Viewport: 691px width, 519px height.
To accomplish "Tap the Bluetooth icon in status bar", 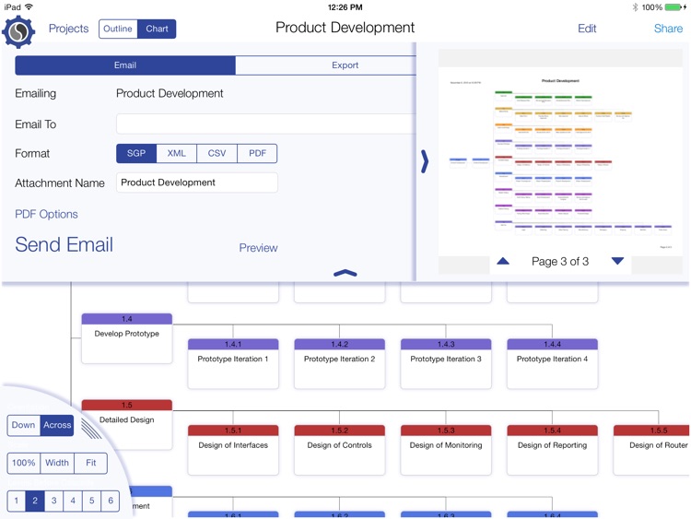I will tap(635, 7).
